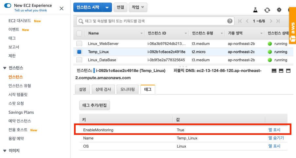The width and height of the screenshot is (296, 158).
Task: Switch to the 모니터링 tab
Action: point(128,89)
